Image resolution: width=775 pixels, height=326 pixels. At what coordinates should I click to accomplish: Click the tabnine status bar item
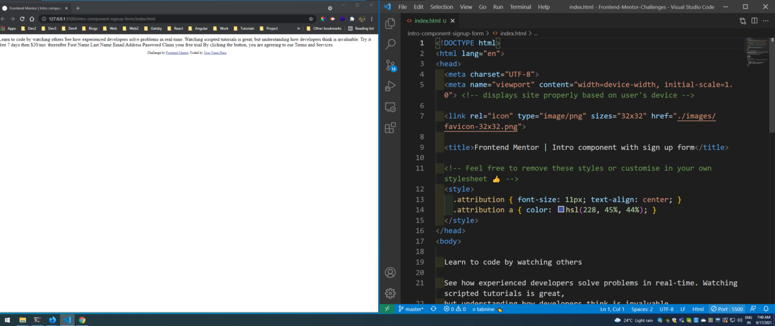pos(487,309)
